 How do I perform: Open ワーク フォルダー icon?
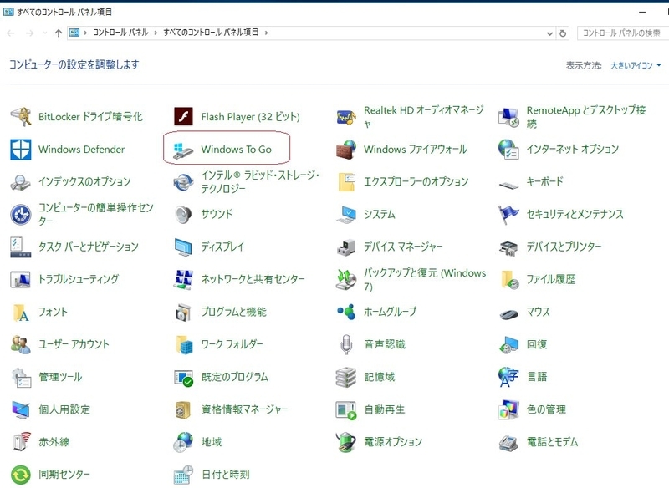tap(184, 344)
